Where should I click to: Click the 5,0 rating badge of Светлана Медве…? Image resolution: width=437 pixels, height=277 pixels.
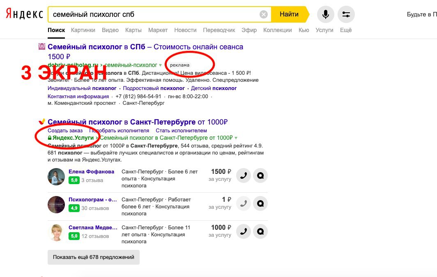(x=74, y=236)
